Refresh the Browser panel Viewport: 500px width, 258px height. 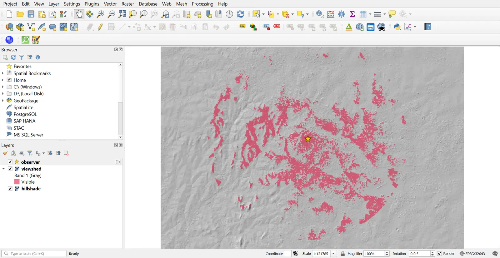(x=13, y=57)
